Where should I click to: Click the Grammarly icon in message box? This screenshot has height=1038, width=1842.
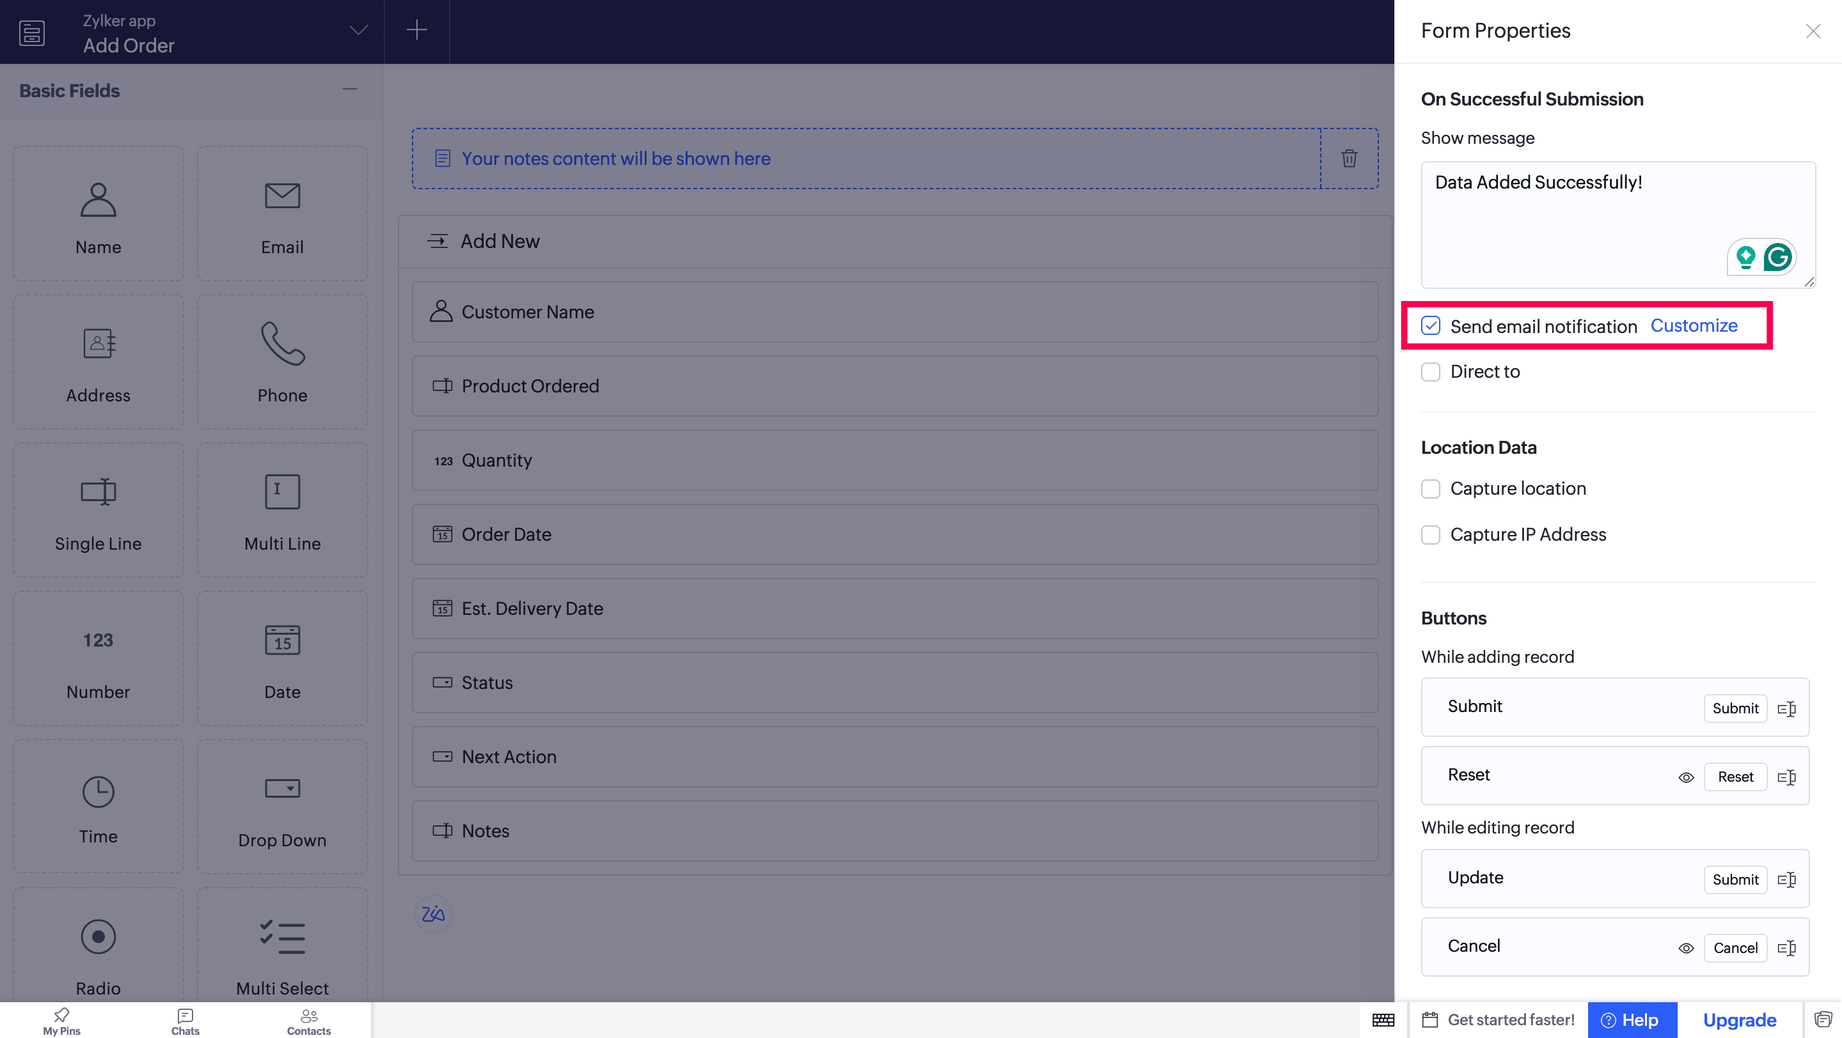1777,257
